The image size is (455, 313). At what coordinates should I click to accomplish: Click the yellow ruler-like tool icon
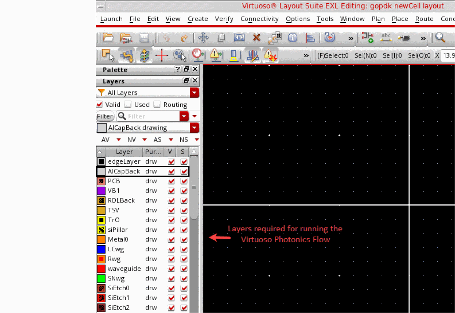pyautogui.click(x=234, y=55)
